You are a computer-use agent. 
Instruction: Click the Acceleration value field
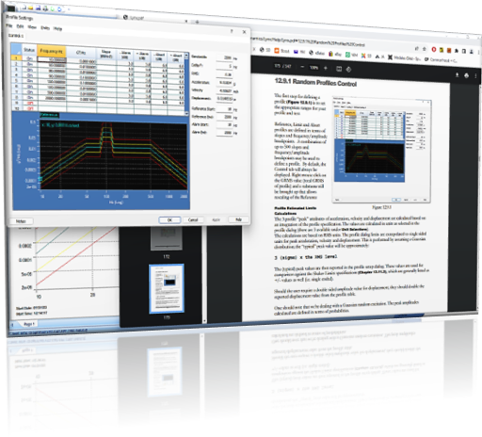click(x=224, y=83)
